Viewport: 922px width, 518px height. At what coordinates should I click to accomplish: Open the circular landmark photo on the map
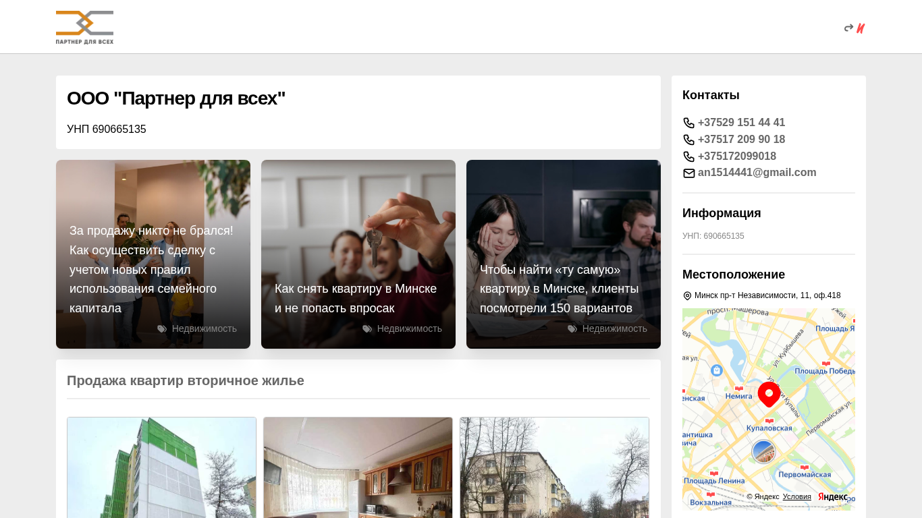763,451
